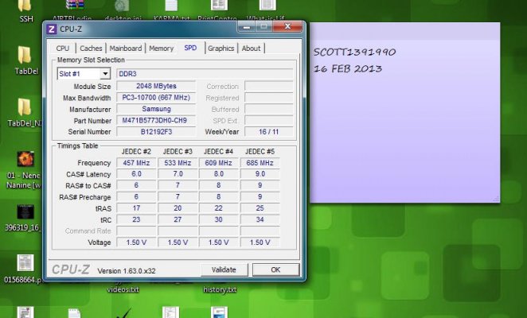
Task: Click the tRAS value 17
Action: [x=136, y=208]
